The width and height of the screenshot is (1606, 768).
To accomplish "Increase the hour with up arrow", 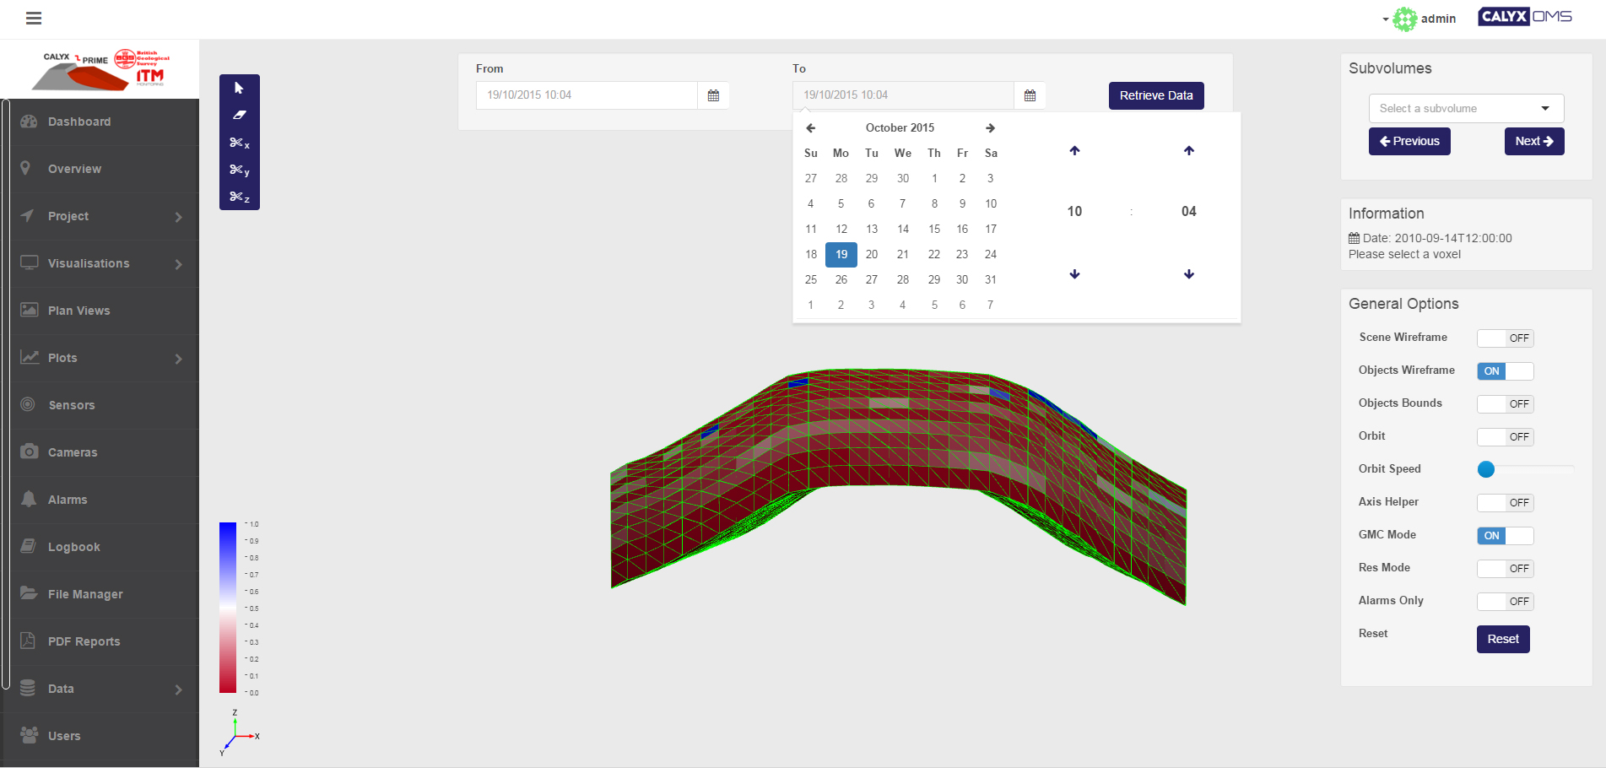I will (1074, 151).
